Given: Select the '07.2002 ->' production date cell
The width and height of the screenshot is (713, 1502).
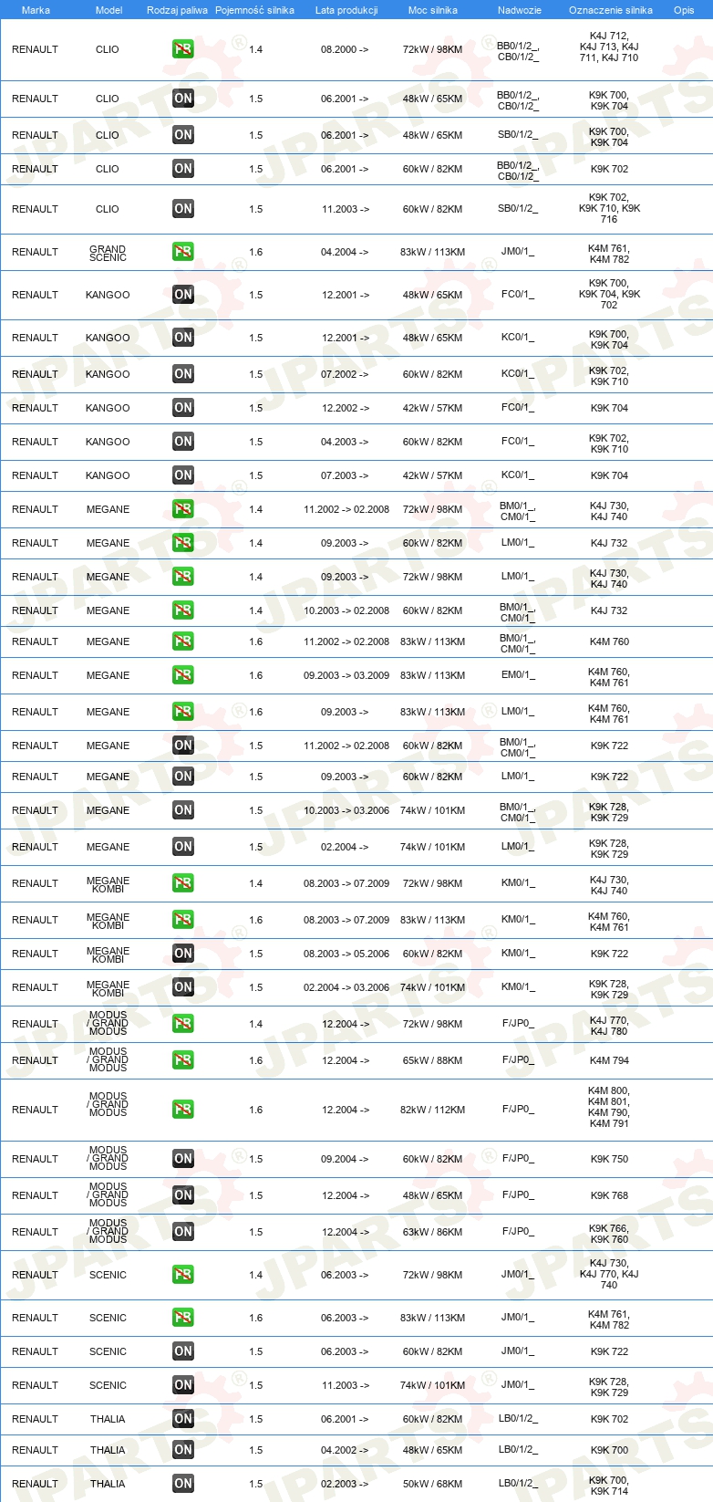Looking at the screenshot, I should coord(345,374).
